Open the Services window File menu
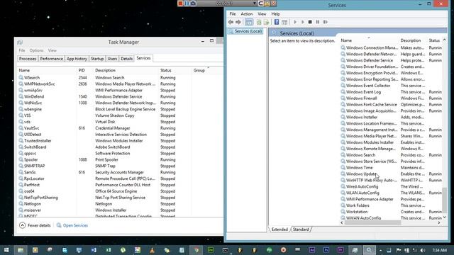Screen dimensions: 454x255 (233, 14)
